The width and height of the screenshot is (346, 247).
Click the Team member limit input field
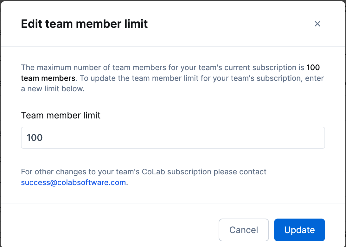pos(173,138)
